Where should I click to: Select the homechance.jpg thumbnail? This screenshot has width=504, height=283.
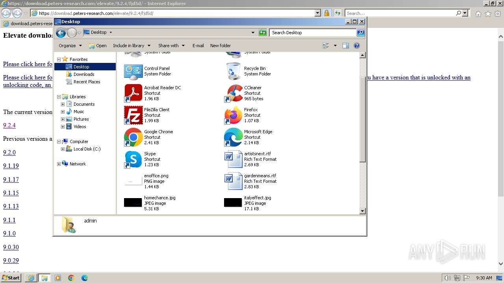[x=133, y=203]
